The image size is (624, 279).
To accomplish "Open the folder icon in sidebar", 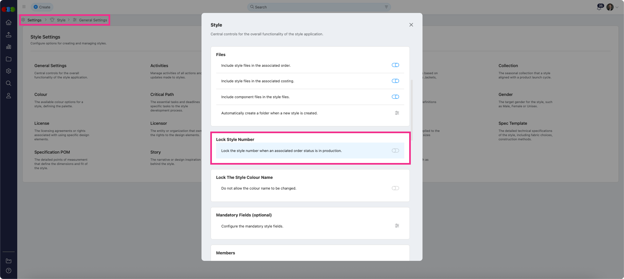I will click(x=9, y=59).
